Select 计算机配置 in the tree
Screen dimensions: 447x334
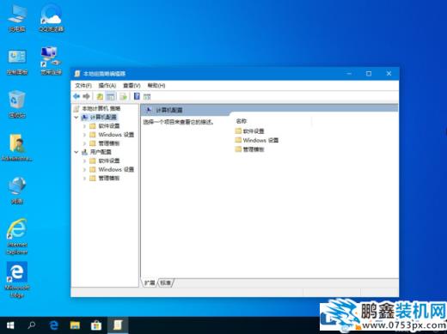point(103,117)
